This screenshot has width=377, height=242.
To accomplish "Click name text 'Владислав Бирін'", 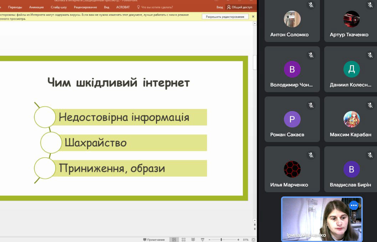I will [350, 185].
